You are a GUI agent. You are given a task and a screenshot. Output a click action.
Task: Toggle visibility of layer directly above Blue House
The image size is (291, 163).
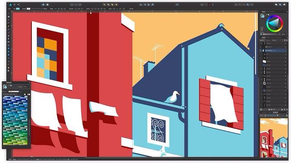285,47
